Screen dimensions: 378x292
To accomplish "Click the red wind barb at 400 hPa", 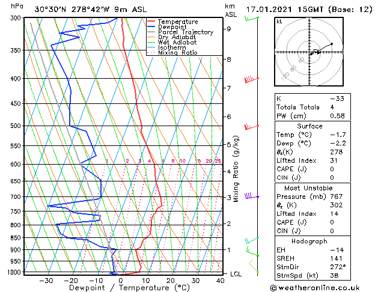I will pos(252,79).
